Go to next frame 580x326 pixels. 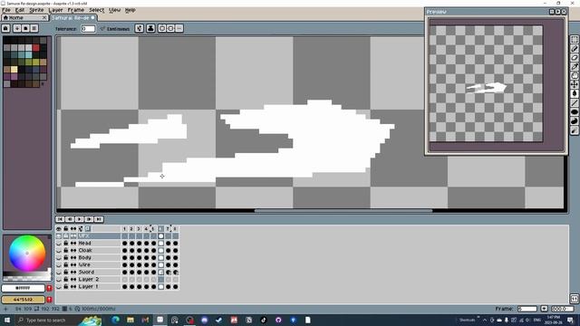pos(89,219)
